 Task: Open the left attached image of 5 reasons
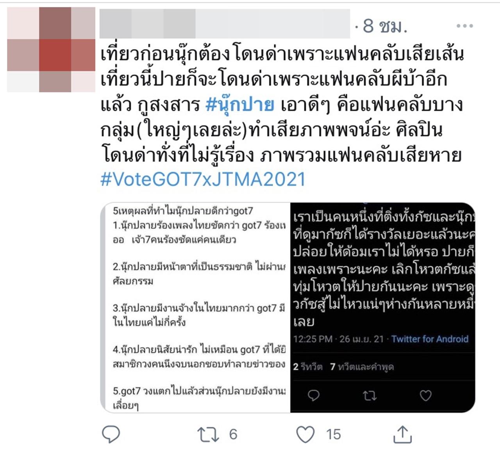(195, 308)
